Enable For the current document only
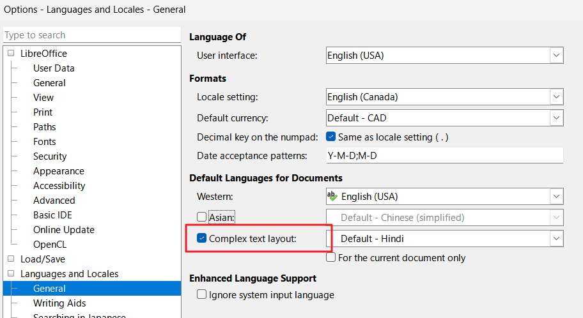The image size is (583, 318). (x=330, y=257)
